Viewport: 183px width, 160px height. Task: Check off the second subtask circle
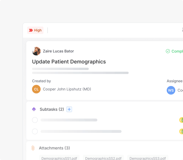35,131
